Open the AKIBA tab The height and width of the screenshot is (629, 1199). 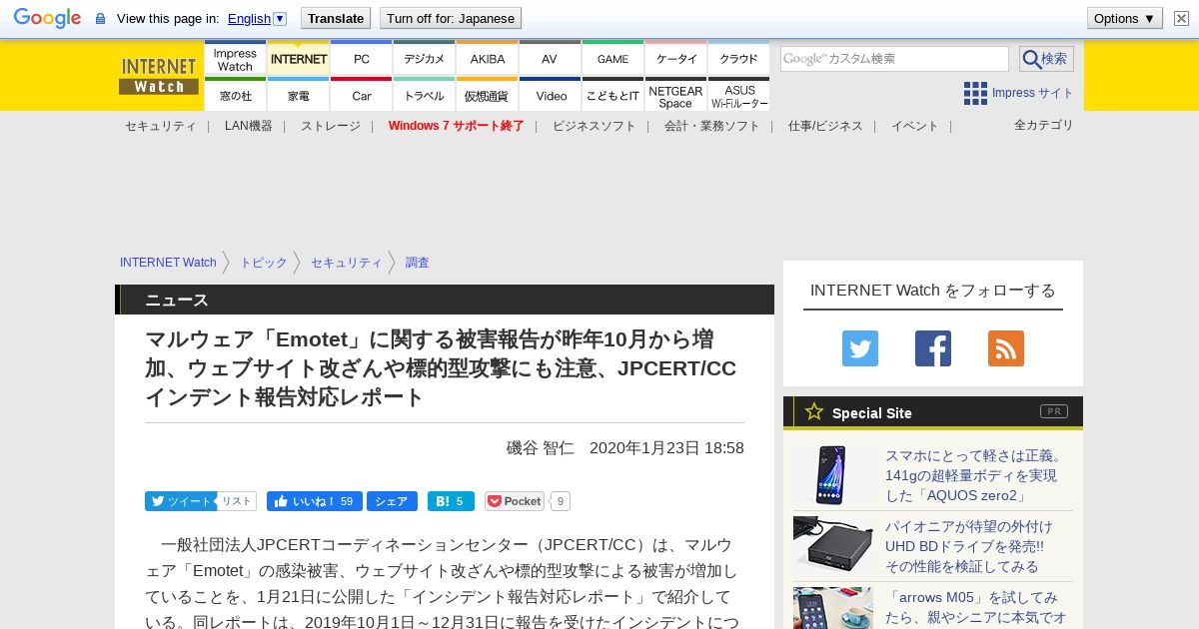pos(488,59)
